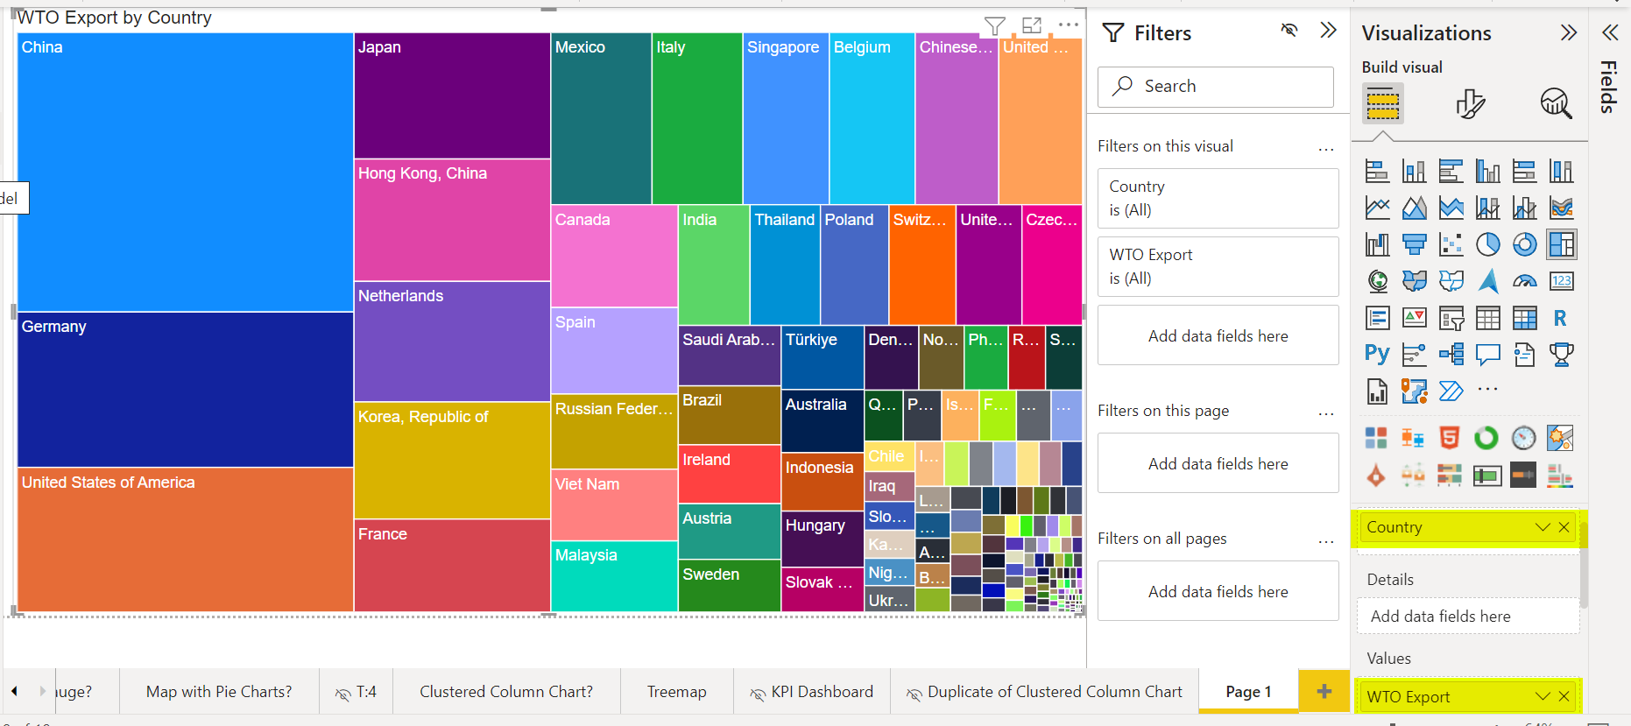Pick the Azure map visual
This screenshot has height=726, width=1631.
coord(1487,281)
